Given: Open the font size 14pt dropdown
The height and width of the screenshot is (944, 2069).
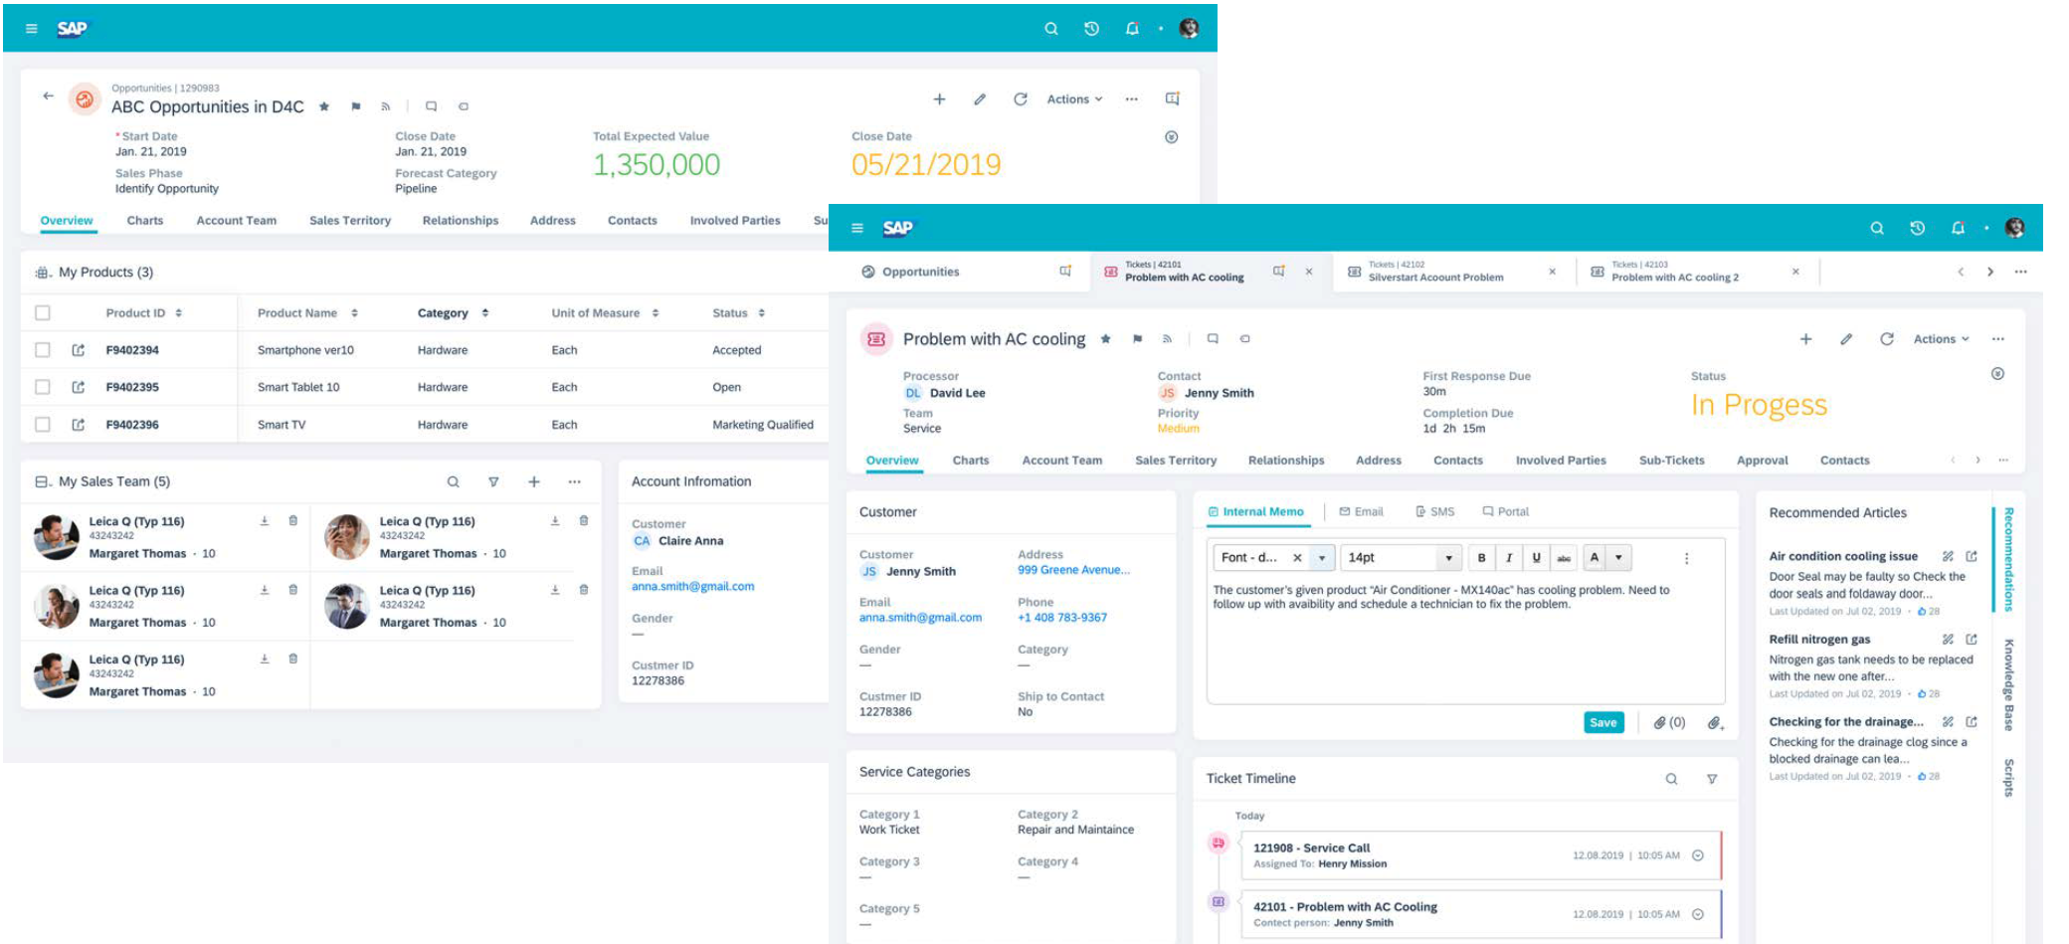Looking at the screenshot, I should click(x=1448, y=558).
